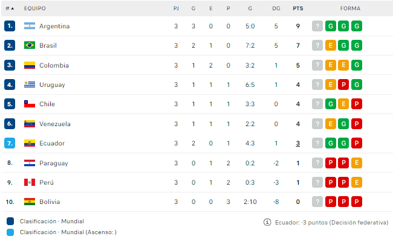Click Bolivia's last red P form badge
Viewport: 393px width, 239px height.
point(357,202)
